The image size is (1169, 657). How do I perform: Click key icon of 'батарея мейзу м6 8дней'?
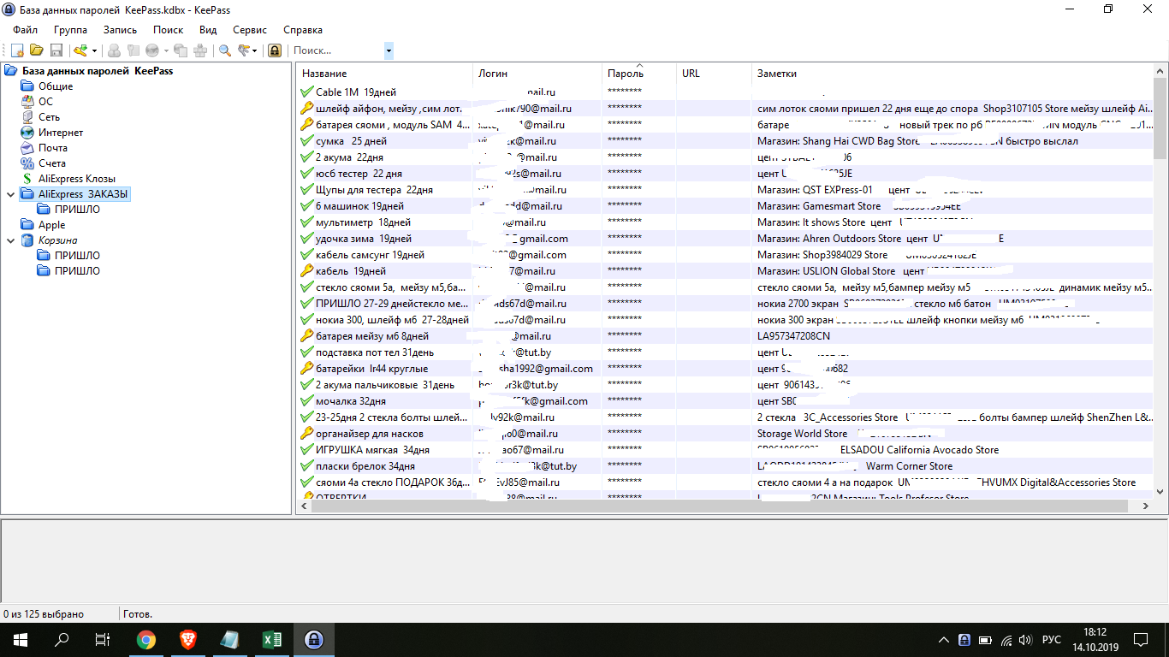pos(307,336)
